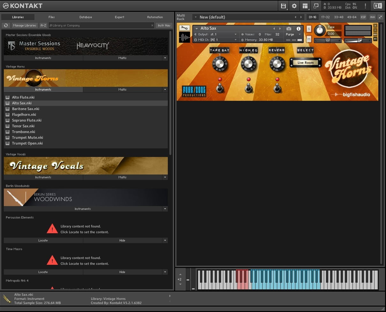Open instrument edit mode wrench icon
386x312 pixels.
click(184, 28)
